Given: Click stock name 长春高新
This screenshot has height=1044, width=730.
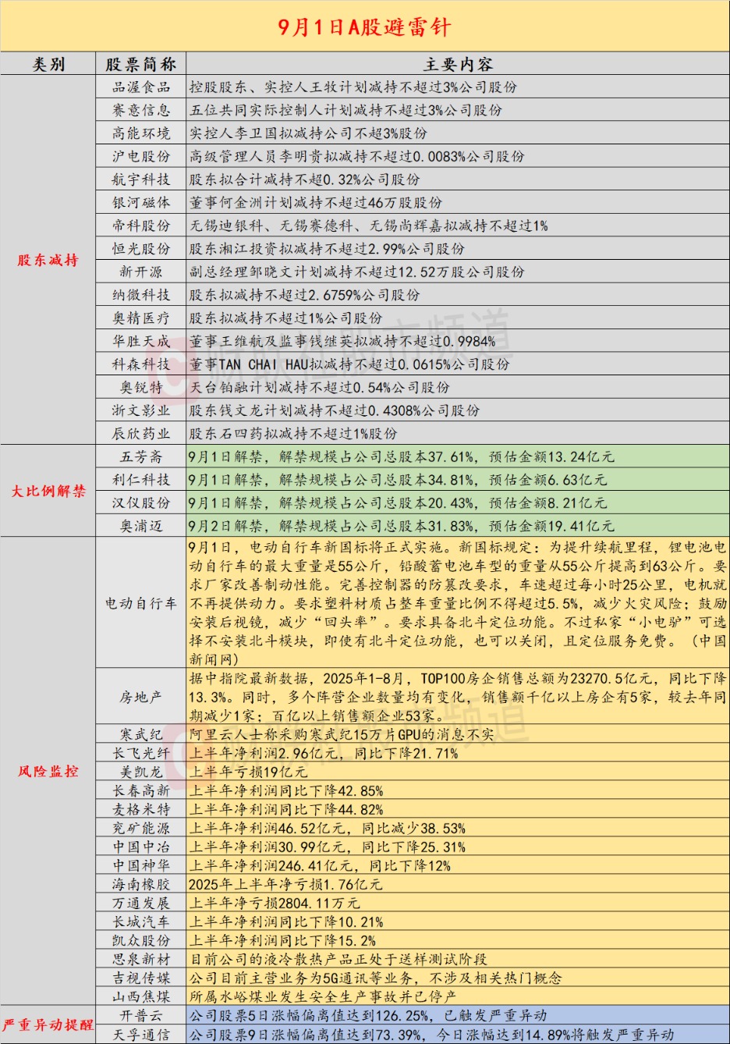Looking at the screenshot, I should [141, 790].
